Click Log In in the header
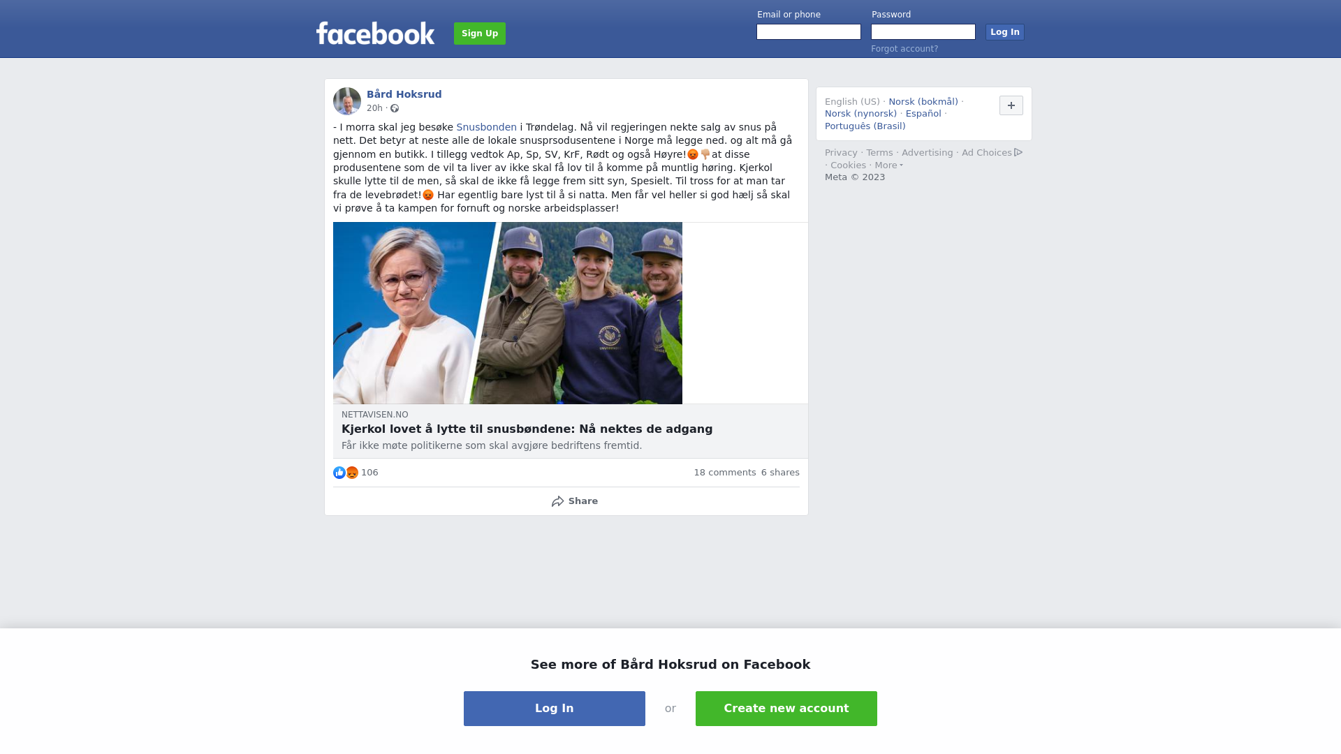Screen dimensions: 1341x754 (1005, 32)
